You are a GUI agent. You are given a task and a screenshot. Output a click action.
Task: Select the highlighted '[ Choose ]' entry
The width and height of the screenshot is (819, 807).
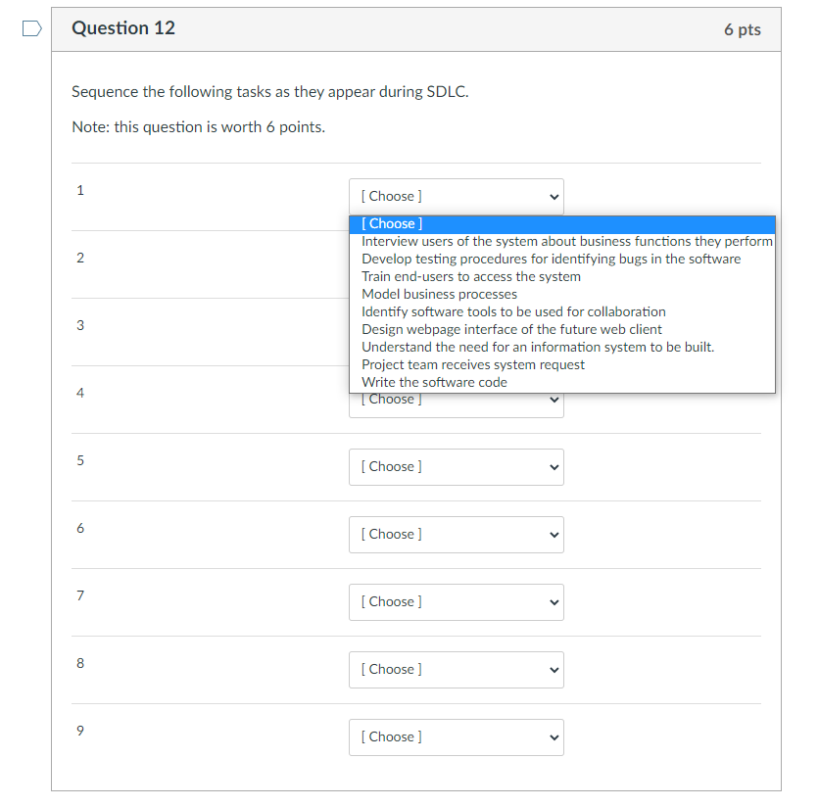[391, 223]
